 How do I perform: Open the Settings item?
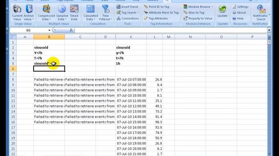coord(240,7)
